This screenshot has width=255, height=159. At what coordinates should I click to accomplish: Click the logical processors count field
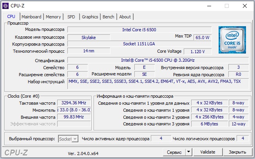coord(242,138)
